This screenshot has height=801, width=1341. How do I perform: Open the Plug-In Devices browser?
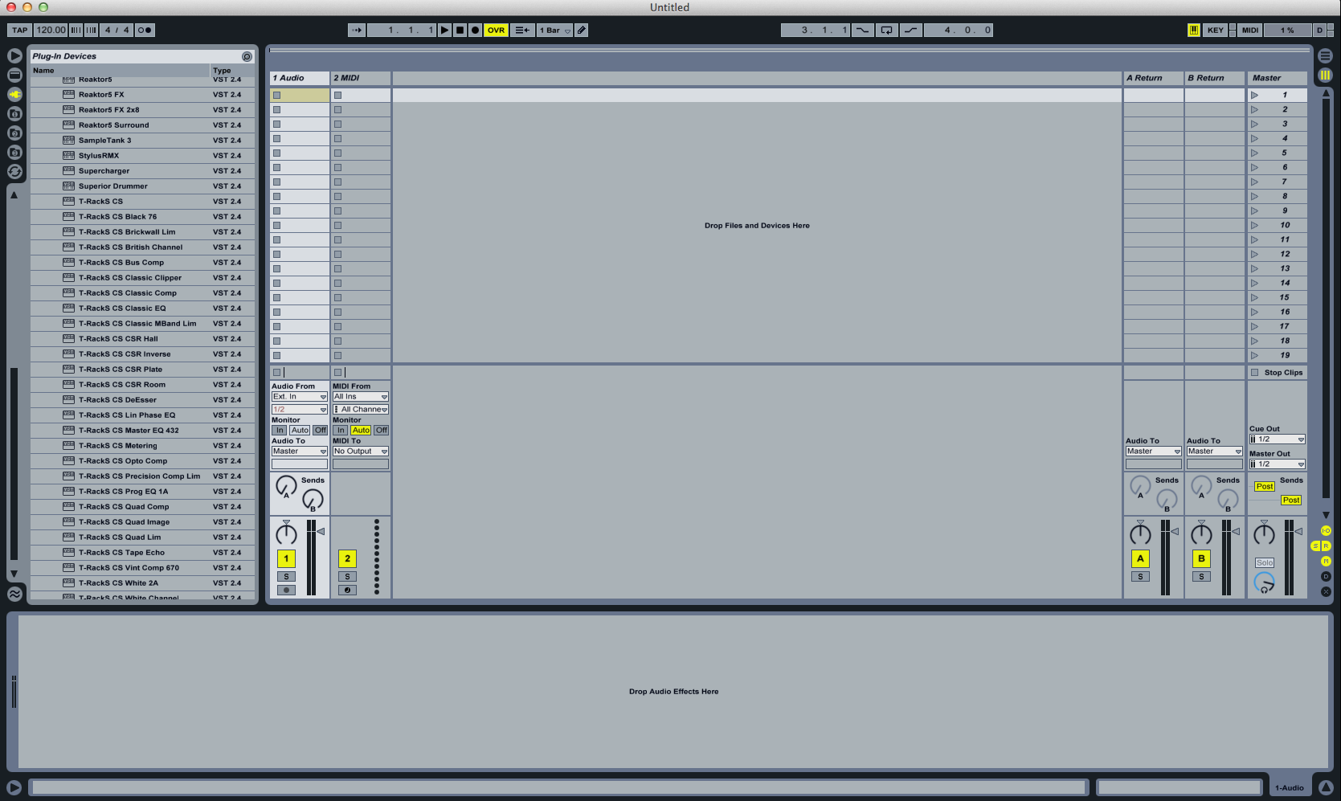14,95
